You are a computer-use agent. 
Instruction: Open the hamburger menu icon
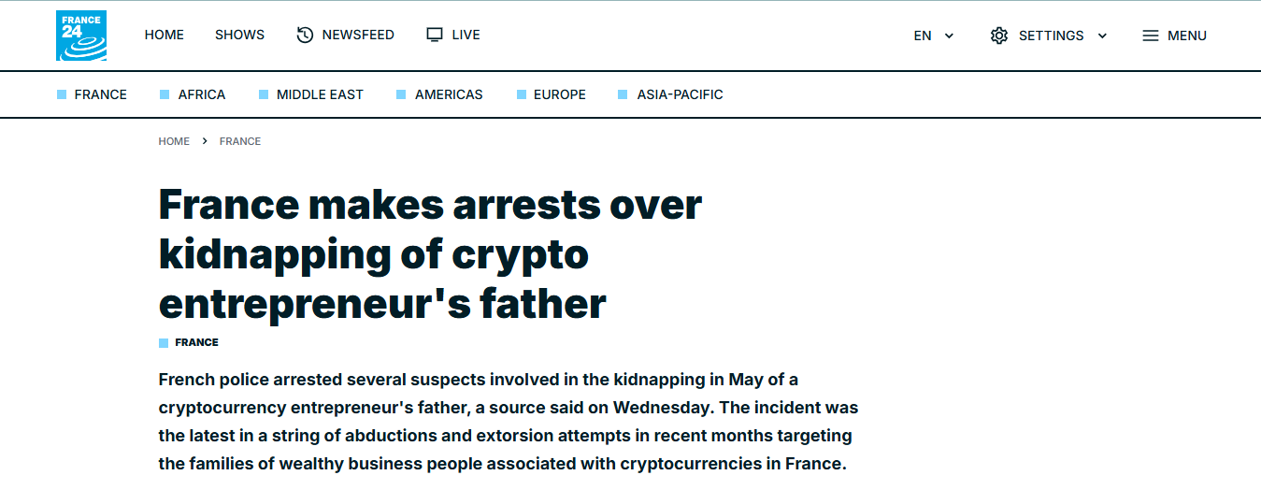(1151, 36)
